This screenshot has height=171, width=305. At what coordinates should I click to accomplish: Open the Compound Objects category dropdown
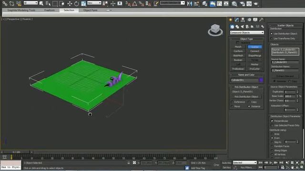click(x=247, y=33)
